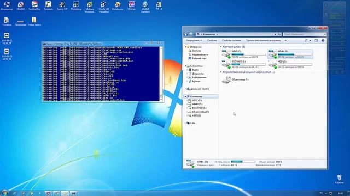Click the command prompt taskbar button

point(73,193)
